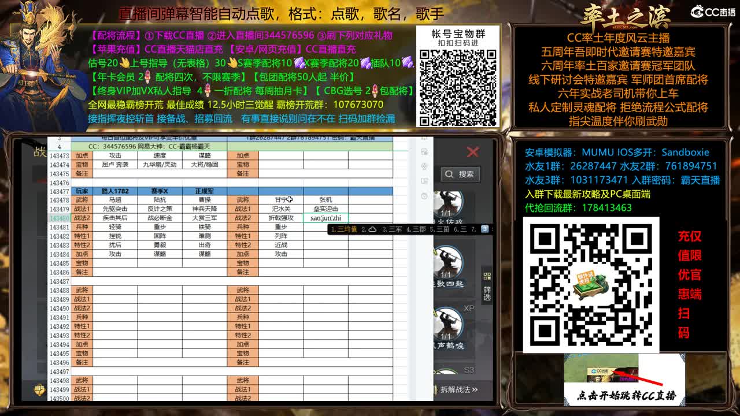This screenshot has height=416, width=740.
Task: Click the 帐号宝物群 QR code
Action: click(x=458, y=88)
